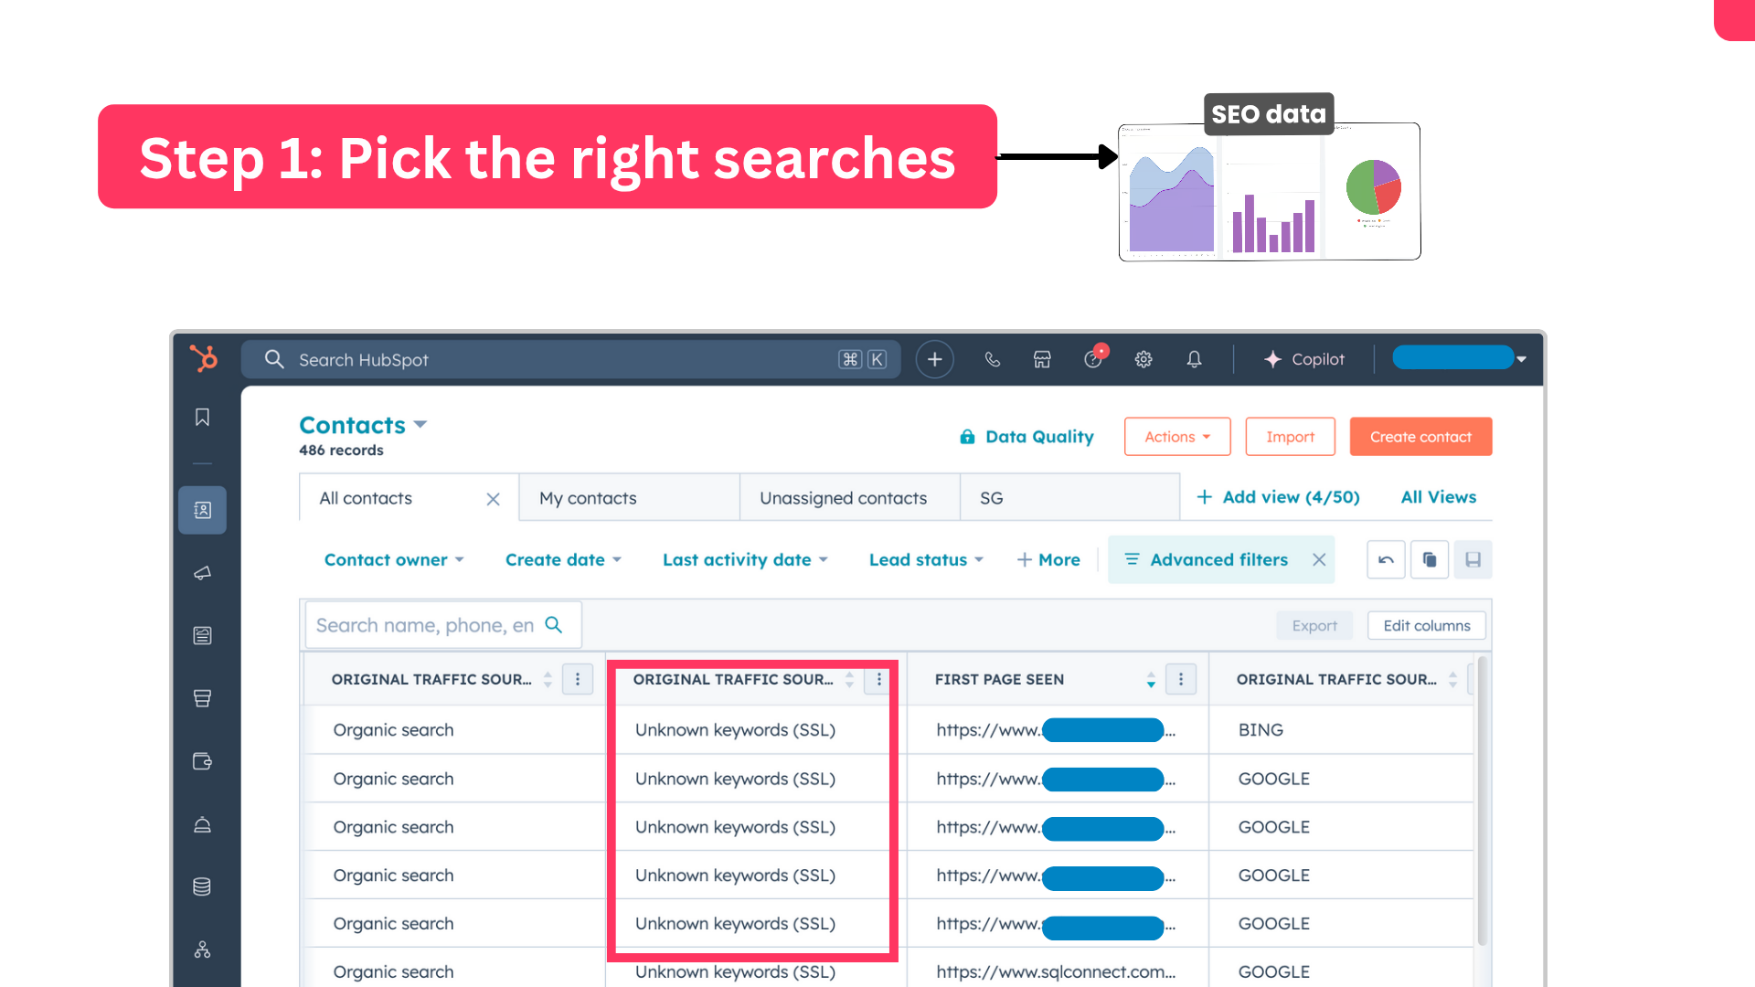
Task: Click the clone view copy icon
Action: [1430, 560]
